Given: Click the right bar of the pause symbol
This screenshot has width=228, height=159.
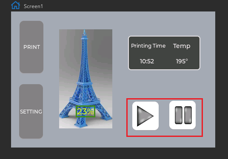Looking at the screenshot, I should [188, 115].
